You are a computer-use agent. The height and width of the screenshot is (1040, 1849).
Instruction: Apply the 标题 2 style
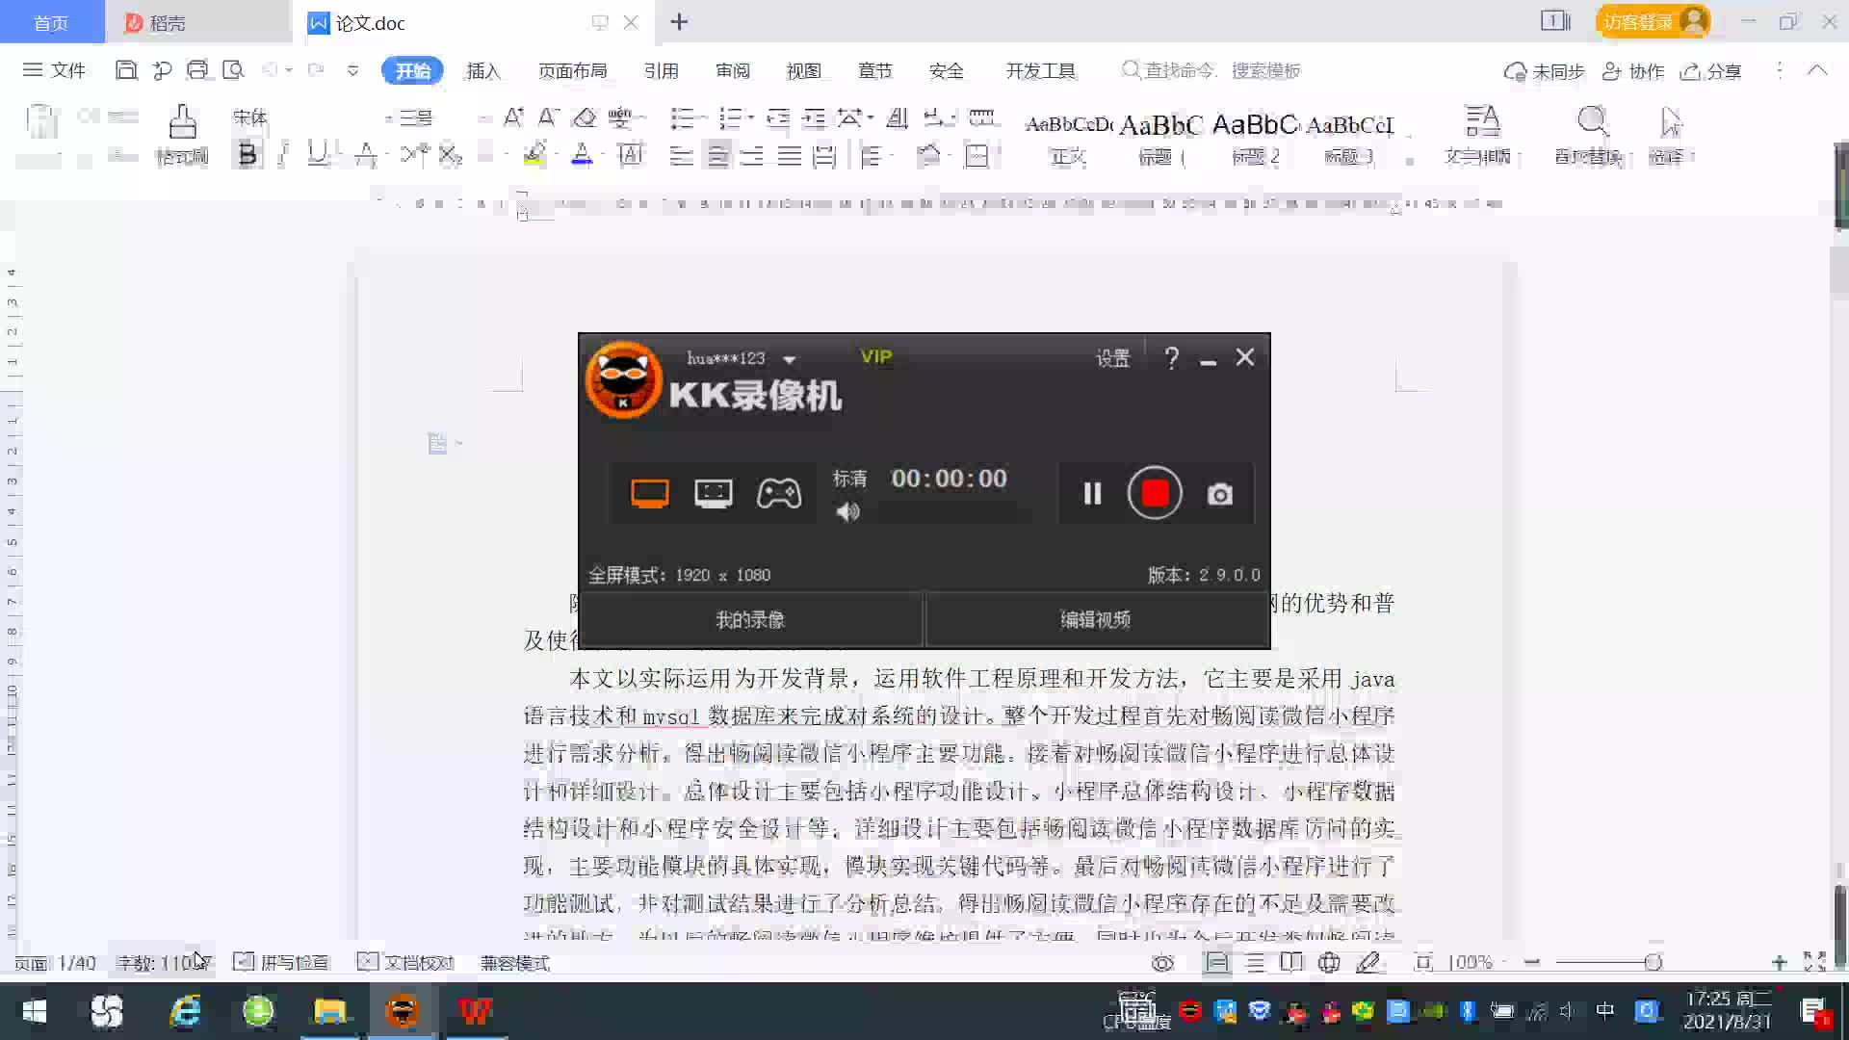pyautogui.click(x=1256, y=138)
